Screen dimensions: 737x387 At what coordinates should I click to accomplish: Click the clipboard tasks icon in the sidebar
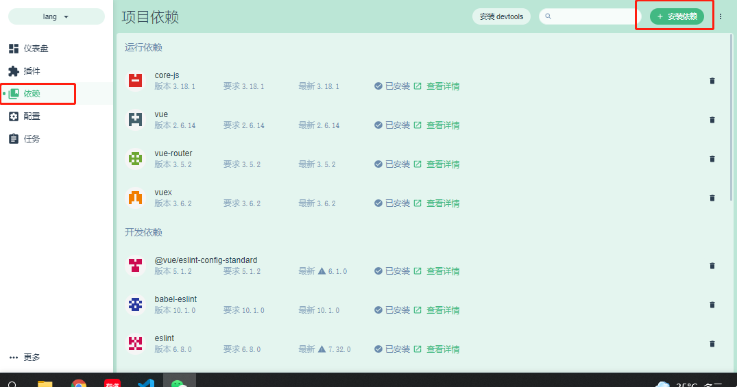coord(14,138)
